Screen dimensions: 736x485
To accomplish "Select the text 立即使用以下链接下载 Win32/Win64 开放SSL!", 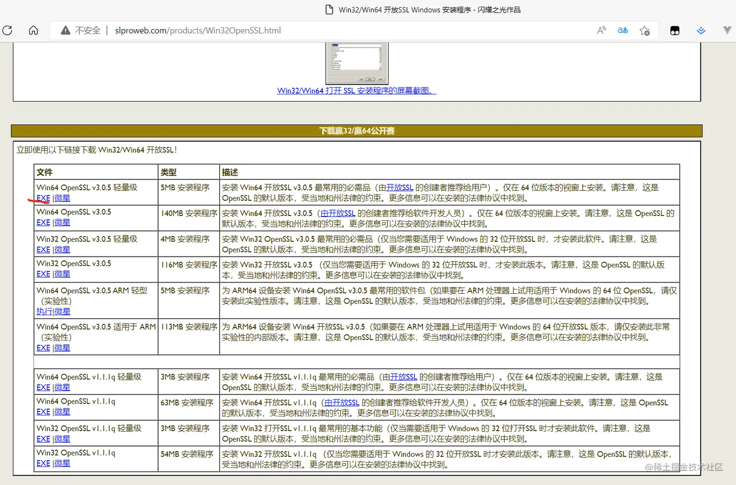I will click(x=97, y=150).
